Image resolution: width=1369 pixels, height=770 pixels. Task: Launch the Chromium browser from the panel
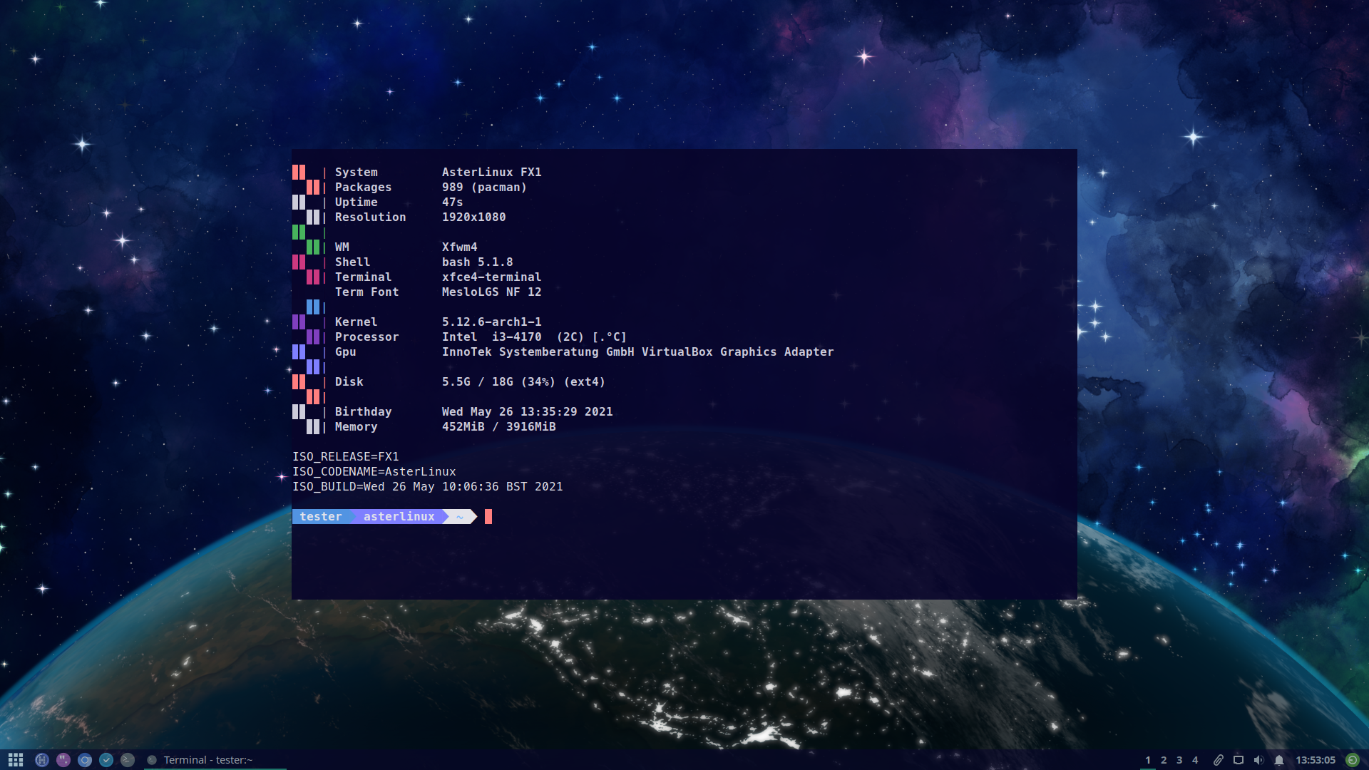coord(85,760)
